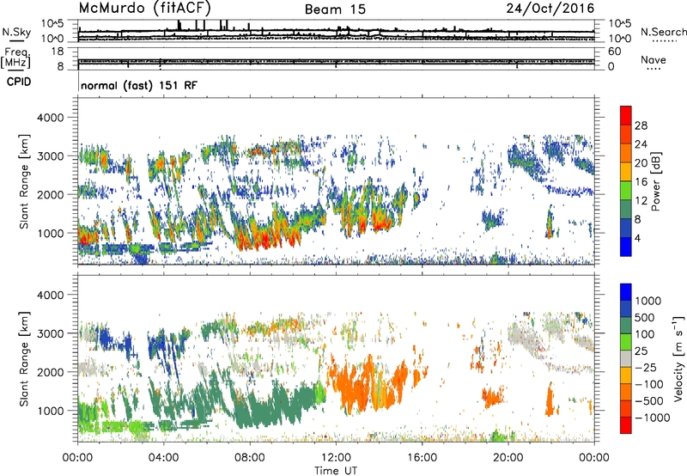Screen dimensions: 687x476
Task: Click the McMurdo (fitACF) plot title
Action: 144,9
